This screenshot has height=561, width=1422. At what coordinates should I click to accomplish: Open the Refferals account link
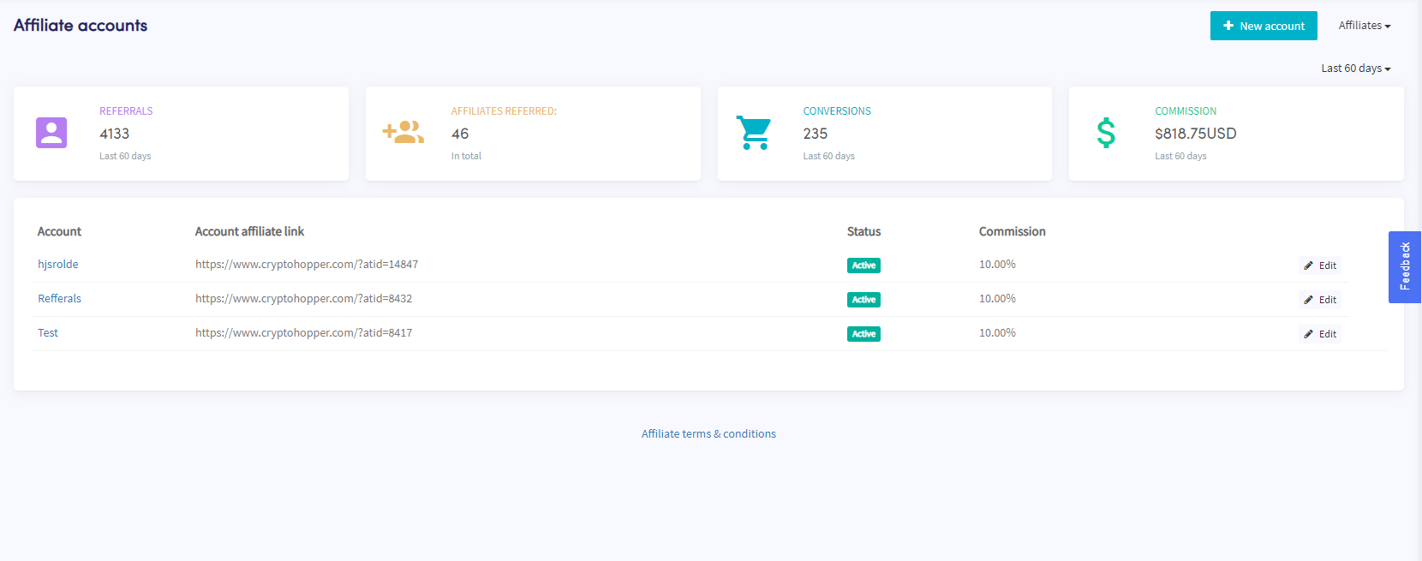click(60, 299)
